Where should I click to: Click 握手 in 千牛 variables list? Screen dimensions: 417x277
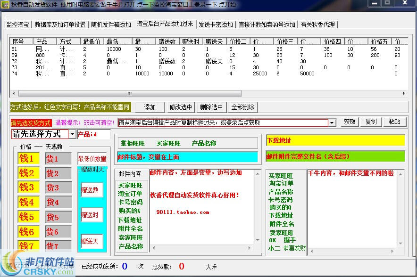pyautogui.click(x=290, y=240)
